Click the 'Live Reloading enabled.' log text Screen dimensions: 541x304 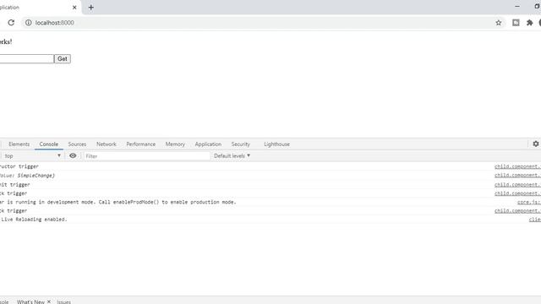pos(34,220)
